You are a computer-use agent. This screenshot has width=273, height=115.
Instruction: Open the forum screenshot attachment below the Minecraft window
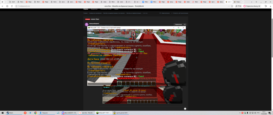click(x=142, y=95)
